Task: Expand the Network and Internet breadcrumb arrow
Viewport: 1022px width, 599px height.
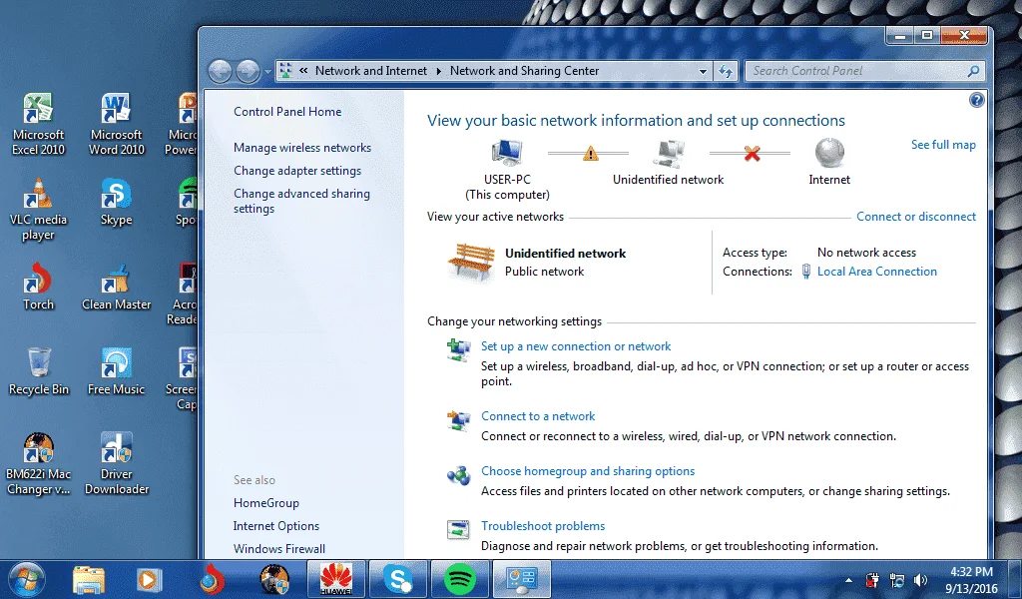Action: 439,71
